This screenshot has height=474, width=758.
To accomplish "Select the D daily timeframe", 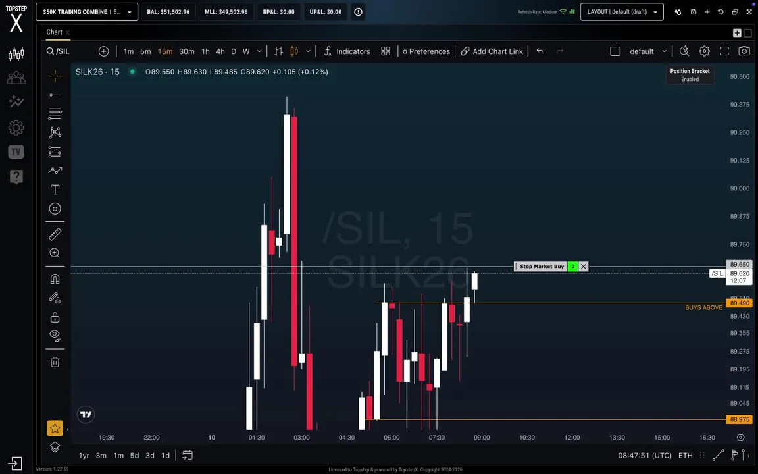I will [x=234, y=51].
